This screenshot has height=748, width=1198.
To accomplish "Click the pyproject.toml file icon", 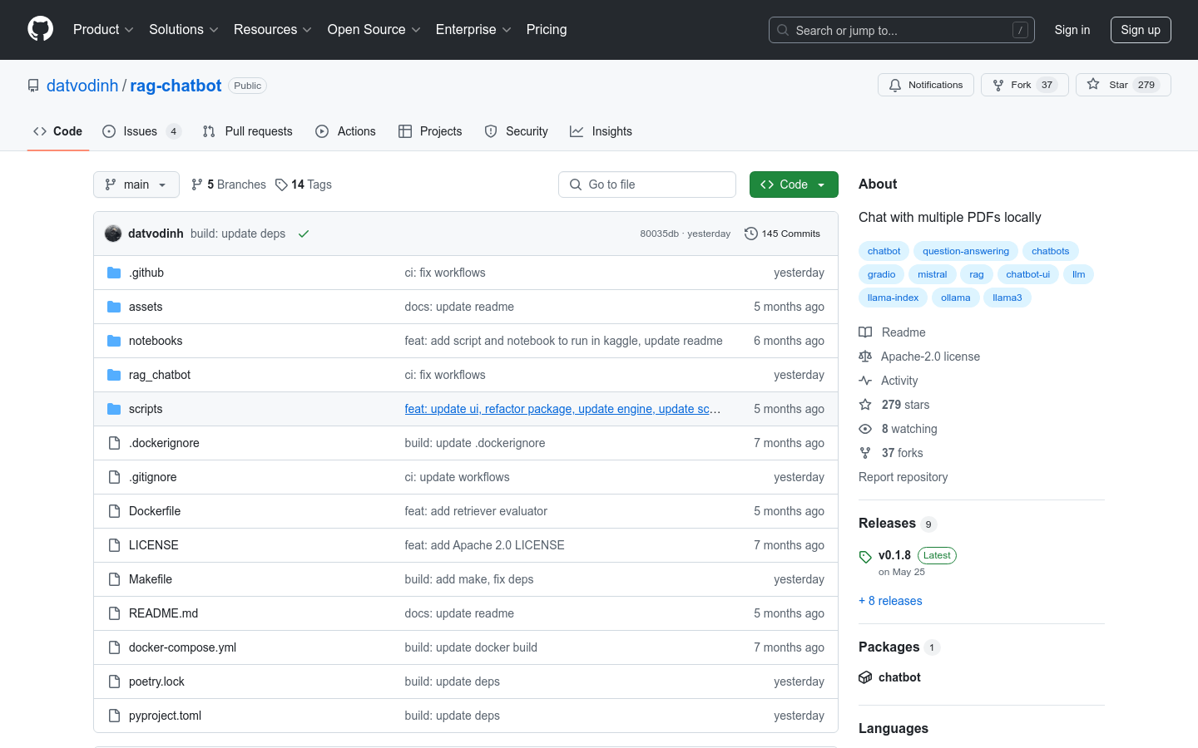I will [114, 716].
